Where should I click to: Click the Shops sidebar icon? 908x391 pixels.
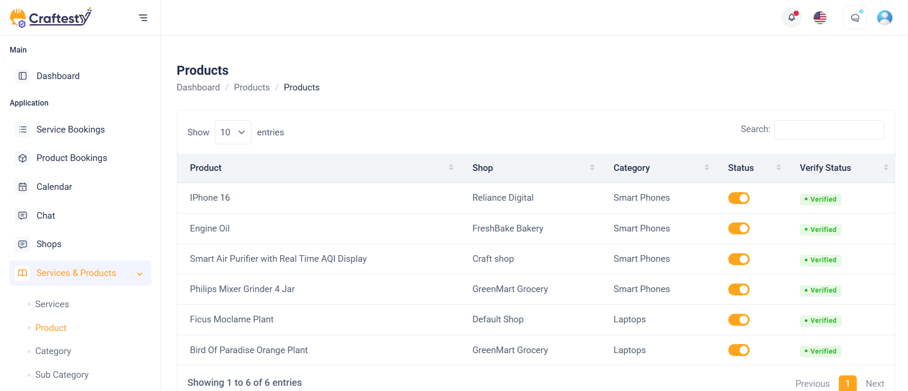click(22, 244)
